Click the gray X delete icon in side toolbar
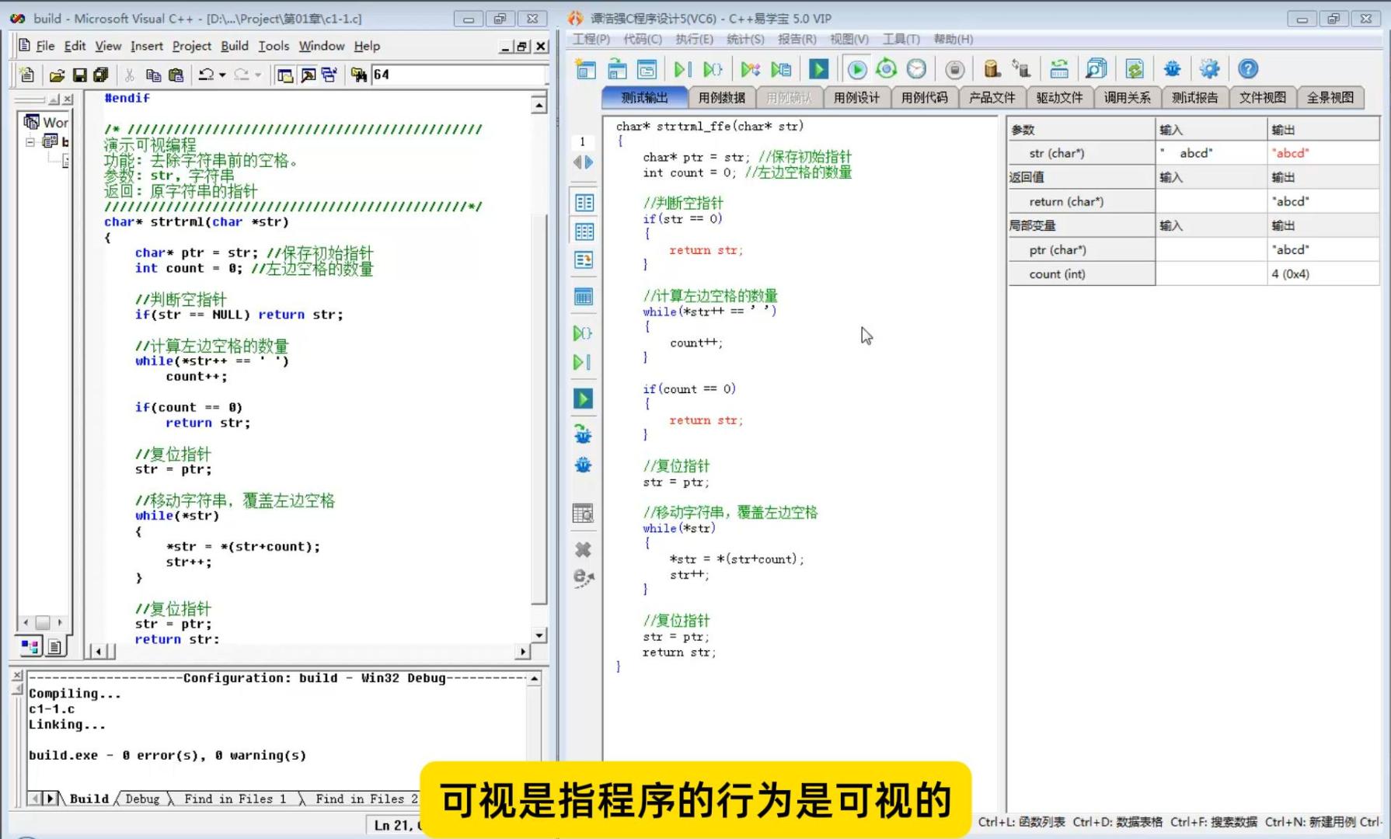Screen dimensions: 1391x839 click(x=583, y=550)
